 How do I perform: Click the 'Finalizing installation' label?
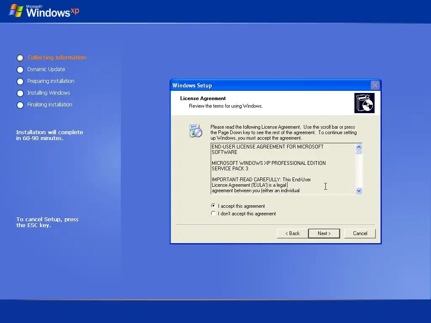pos(50,105)
